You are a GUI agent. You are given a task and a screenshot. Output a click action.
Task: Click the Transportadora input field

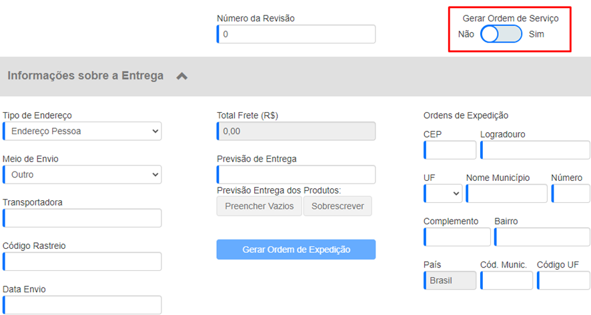click(82, 218)
